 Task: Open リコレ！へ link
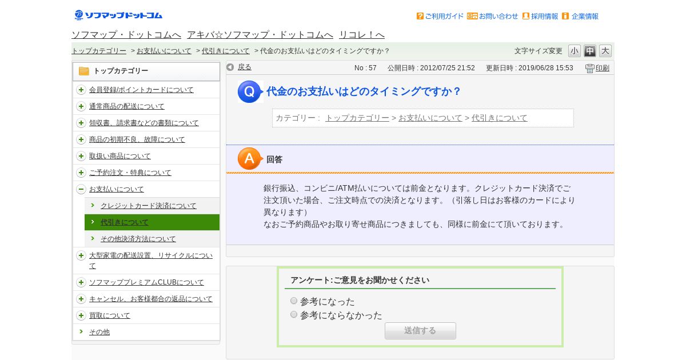pyautogui.click(x=362, y=34)
